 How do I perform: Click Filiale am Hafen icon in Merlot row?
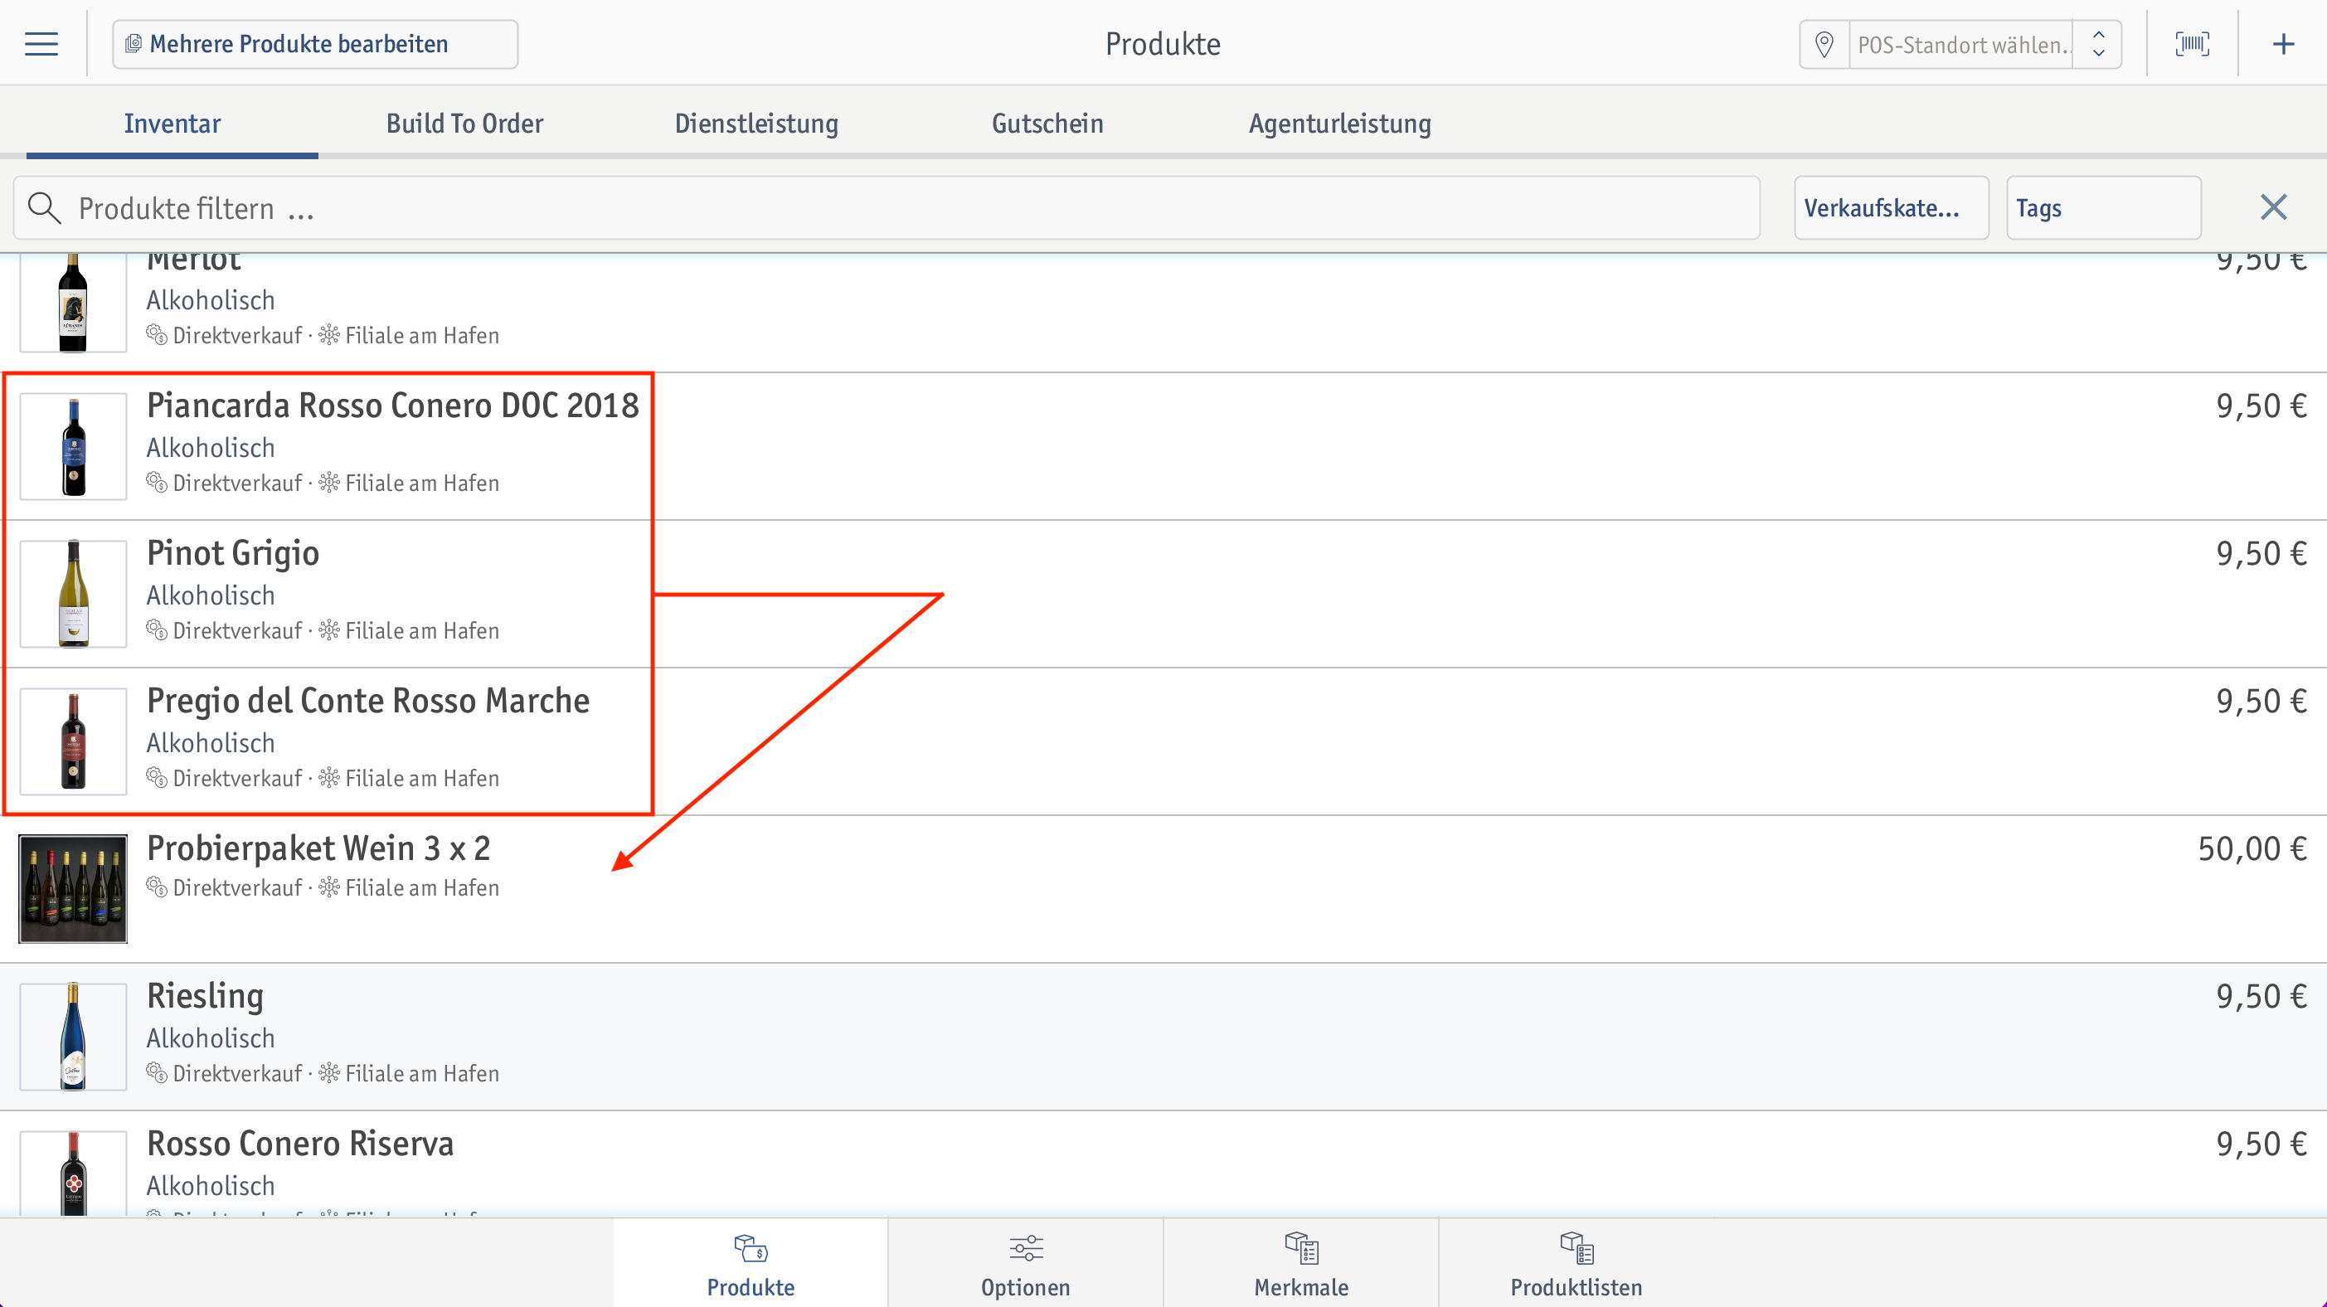pos(330,335)
